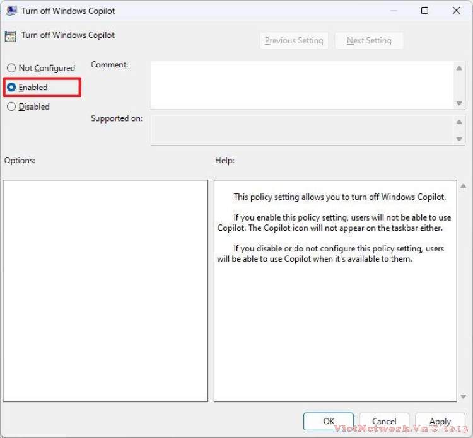The image size is (473, 438).
Task: Click the Apply button
Action: click(x=440, y=421)
